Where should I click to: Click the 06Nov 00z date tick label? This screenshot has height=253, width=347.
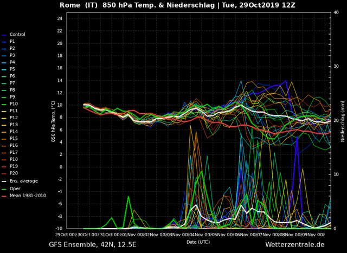point(242,235)
